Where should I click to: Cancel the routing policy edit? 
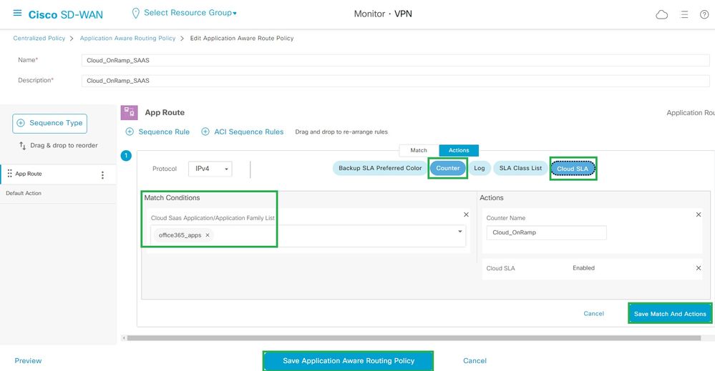click(x=475, y=360)
